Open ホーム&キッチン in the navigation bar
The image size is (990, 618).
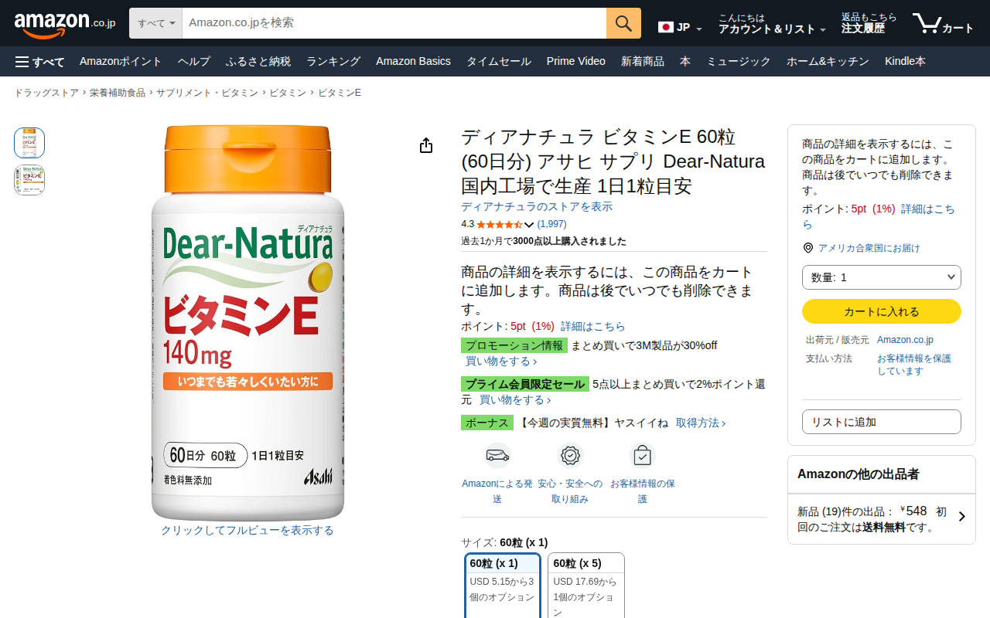[x=828, y=62]
